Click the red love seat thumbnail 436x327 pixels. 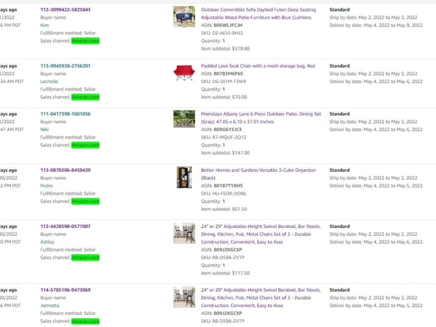coord(184,73)
